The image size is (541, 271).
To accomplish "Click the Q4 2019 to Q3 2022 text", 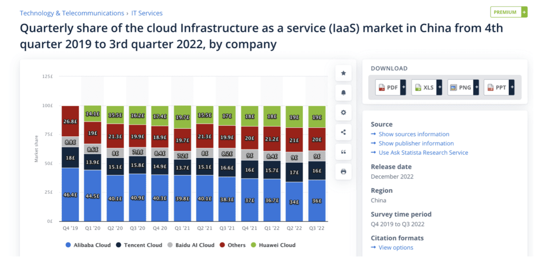I will pyautogui.click(x=397, y=224).
